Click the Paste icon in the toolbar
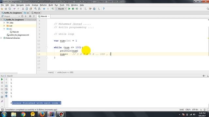 point(31,9)
